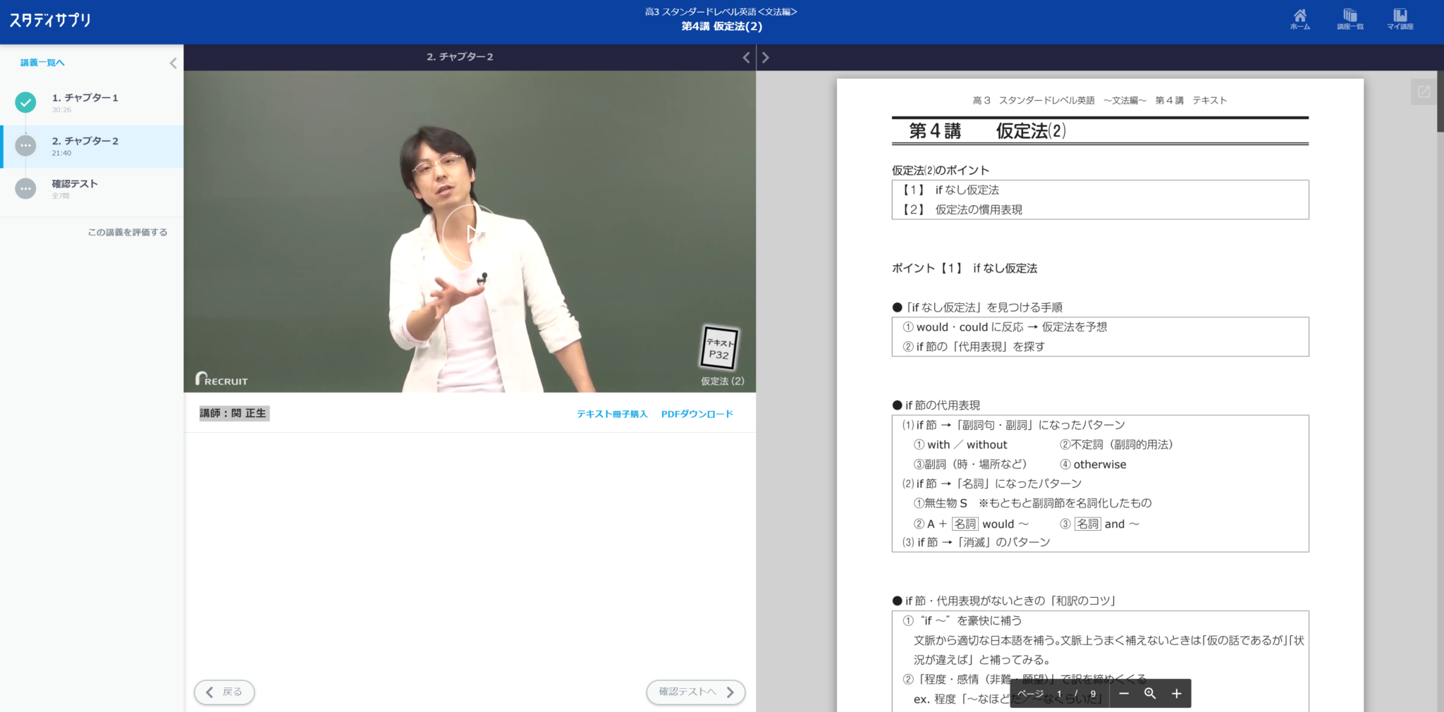
Task: Click the 仮定法(2)のポイント heading in the PDF
Action: tap(940, 171)
